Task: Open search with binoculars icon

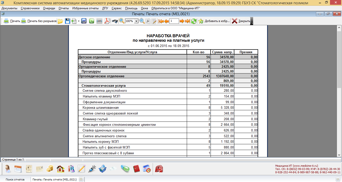Action: coord(115,21)
